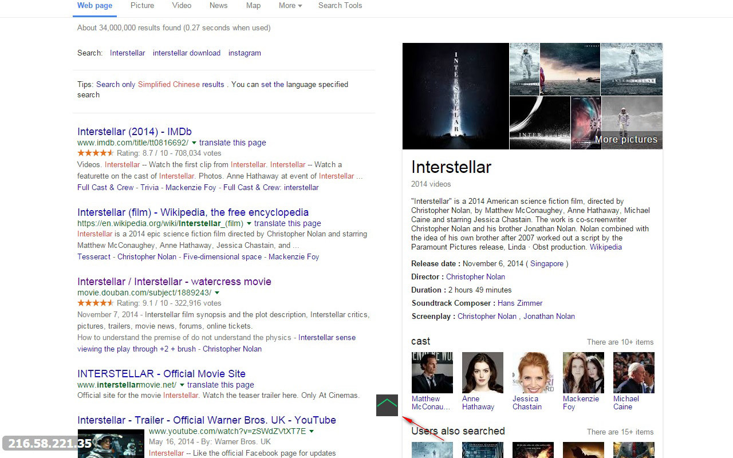The height and width of the screenshot is (458, 733).
Task: Open INTERSTELLAR Official Movie Site result
Action: tap(161, 374)
